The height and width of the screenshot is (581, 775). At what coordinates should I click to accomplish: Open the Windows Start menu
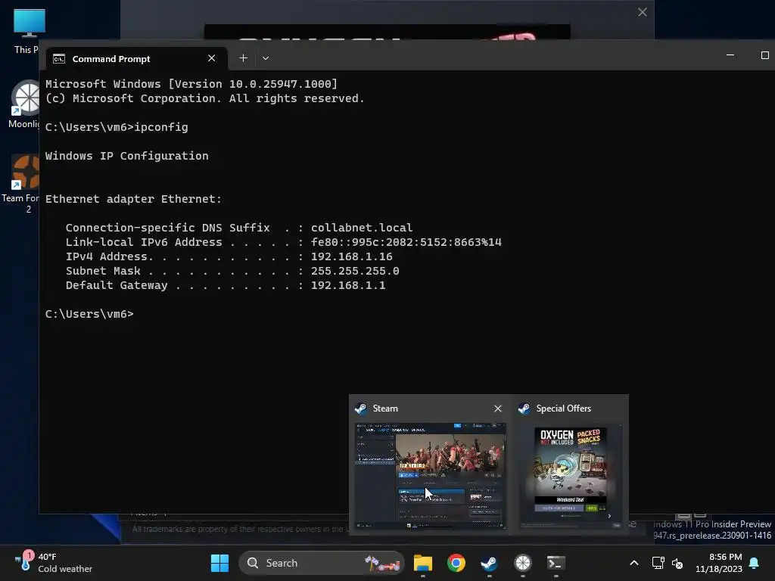[x=220, y=563]
